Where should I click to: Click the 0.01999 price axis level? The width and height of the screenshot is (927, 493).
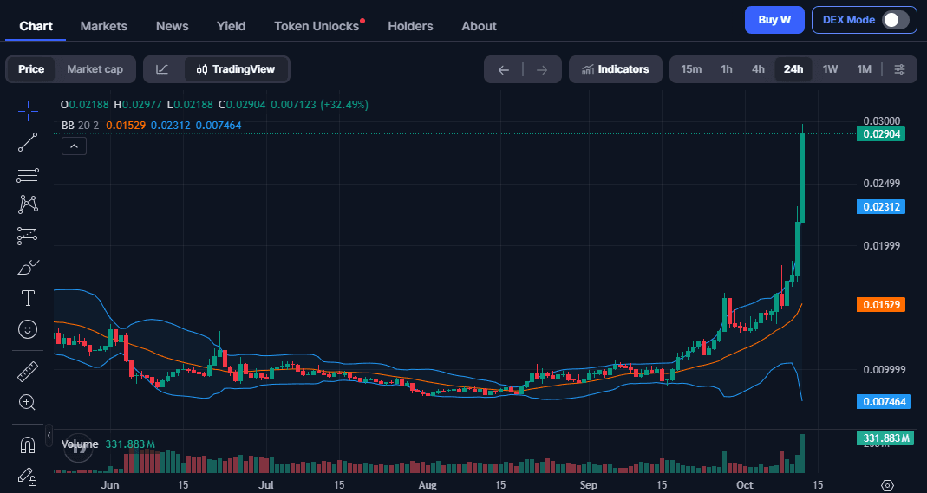click(882, 245)
